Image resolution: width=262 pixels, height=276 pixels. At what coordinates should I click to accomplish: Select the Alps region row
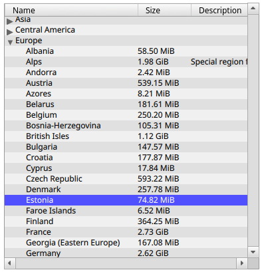coord(126,62)
